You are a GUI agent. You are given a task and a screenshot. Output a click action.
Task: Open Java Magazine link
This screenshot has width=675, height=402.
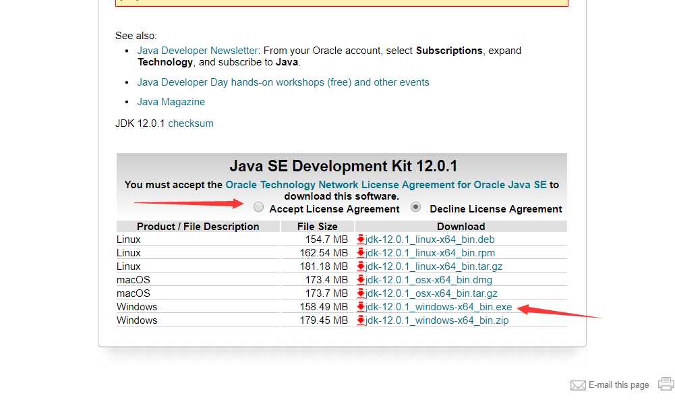pos(171,102)
